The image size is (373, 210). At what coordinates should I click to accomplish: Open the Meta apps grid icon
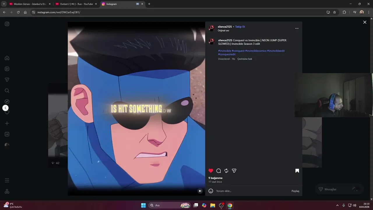(x=7, y=191)
